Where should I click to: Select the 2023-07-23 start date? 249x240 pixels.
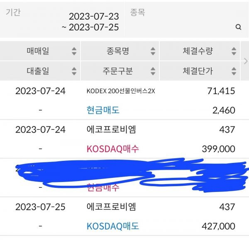(94, 16)
